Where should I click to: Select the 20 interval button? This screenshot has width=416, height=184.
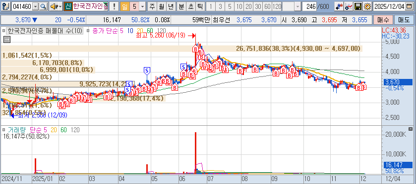[248, 6]
